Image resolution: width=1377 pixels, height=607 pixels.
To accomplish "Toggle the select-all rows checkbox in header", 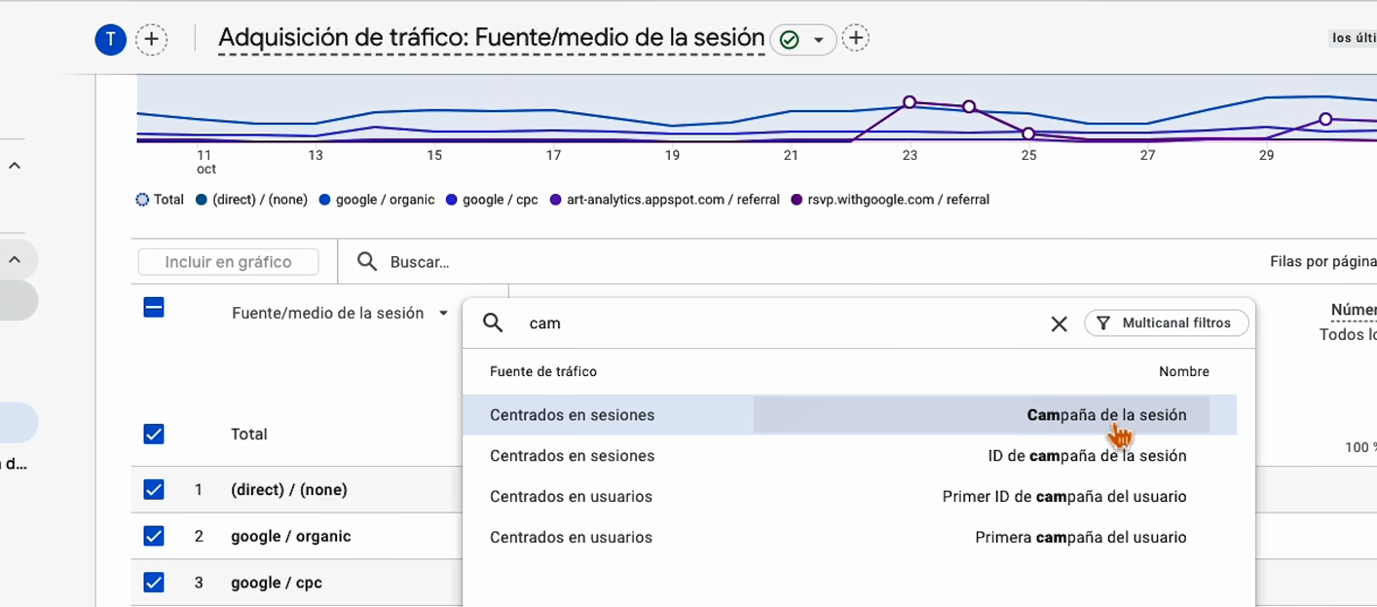I will (x=154, y=308).
